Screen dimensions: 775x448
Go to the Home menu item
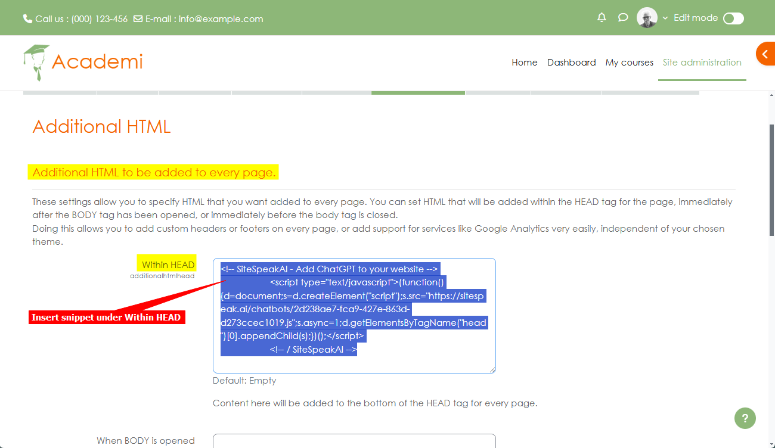coord(525,63)
